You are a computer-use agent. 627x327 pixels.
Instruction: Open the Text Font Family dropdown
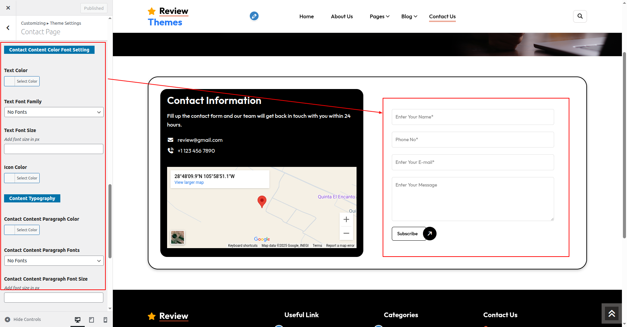[x=54, y=112]
